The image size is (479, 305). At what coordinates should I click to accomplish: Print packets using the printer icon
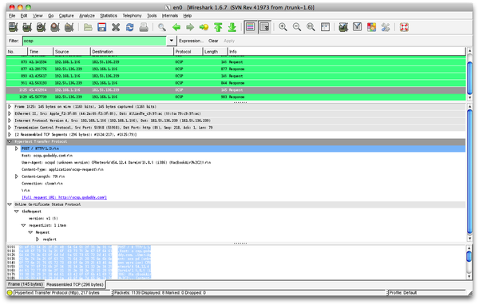coord(144,27)
